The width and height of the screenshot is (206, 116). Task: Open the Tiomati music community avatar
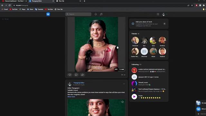[134, 83]
